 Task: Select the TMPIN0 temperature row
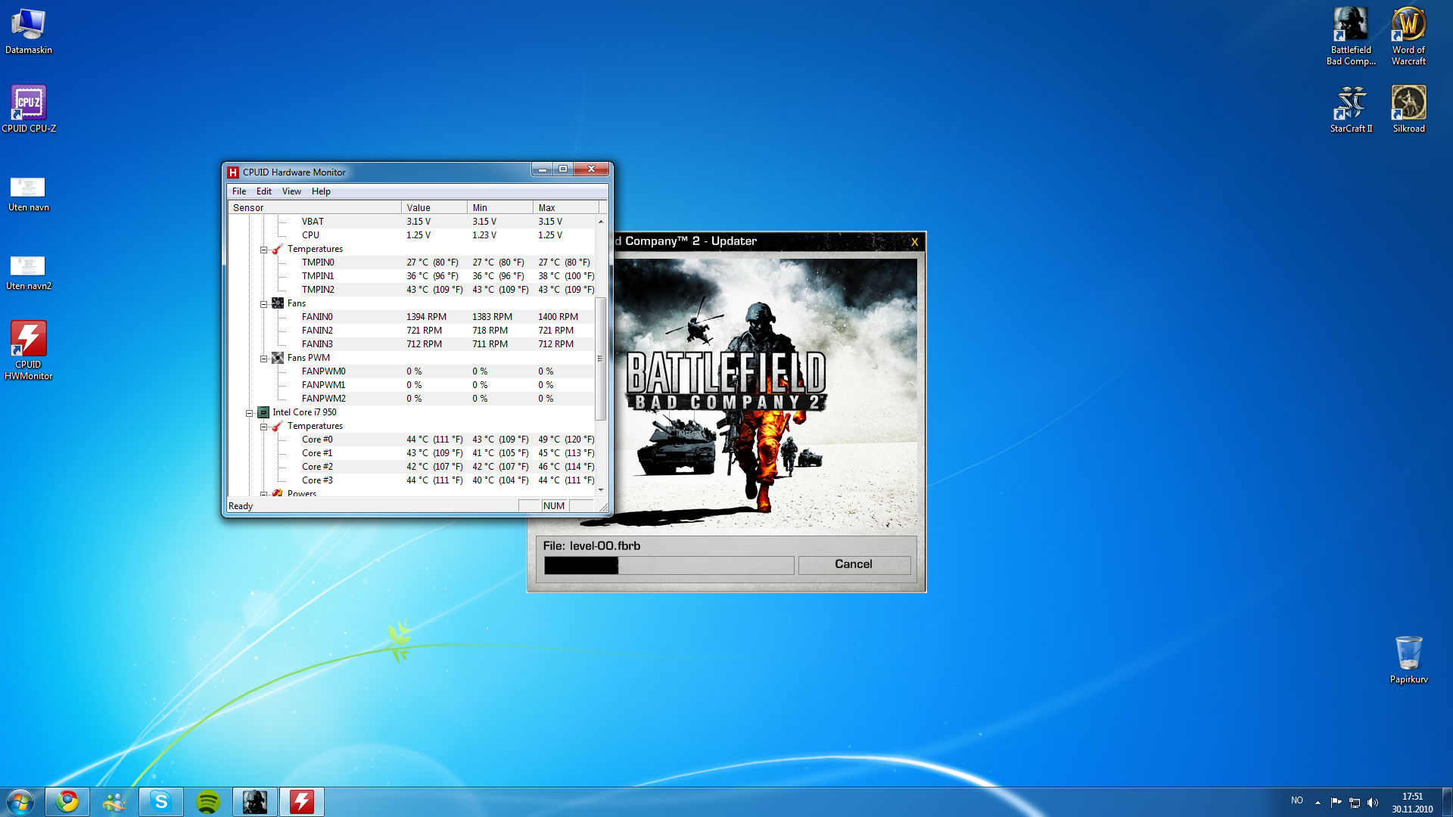point(412,262)
